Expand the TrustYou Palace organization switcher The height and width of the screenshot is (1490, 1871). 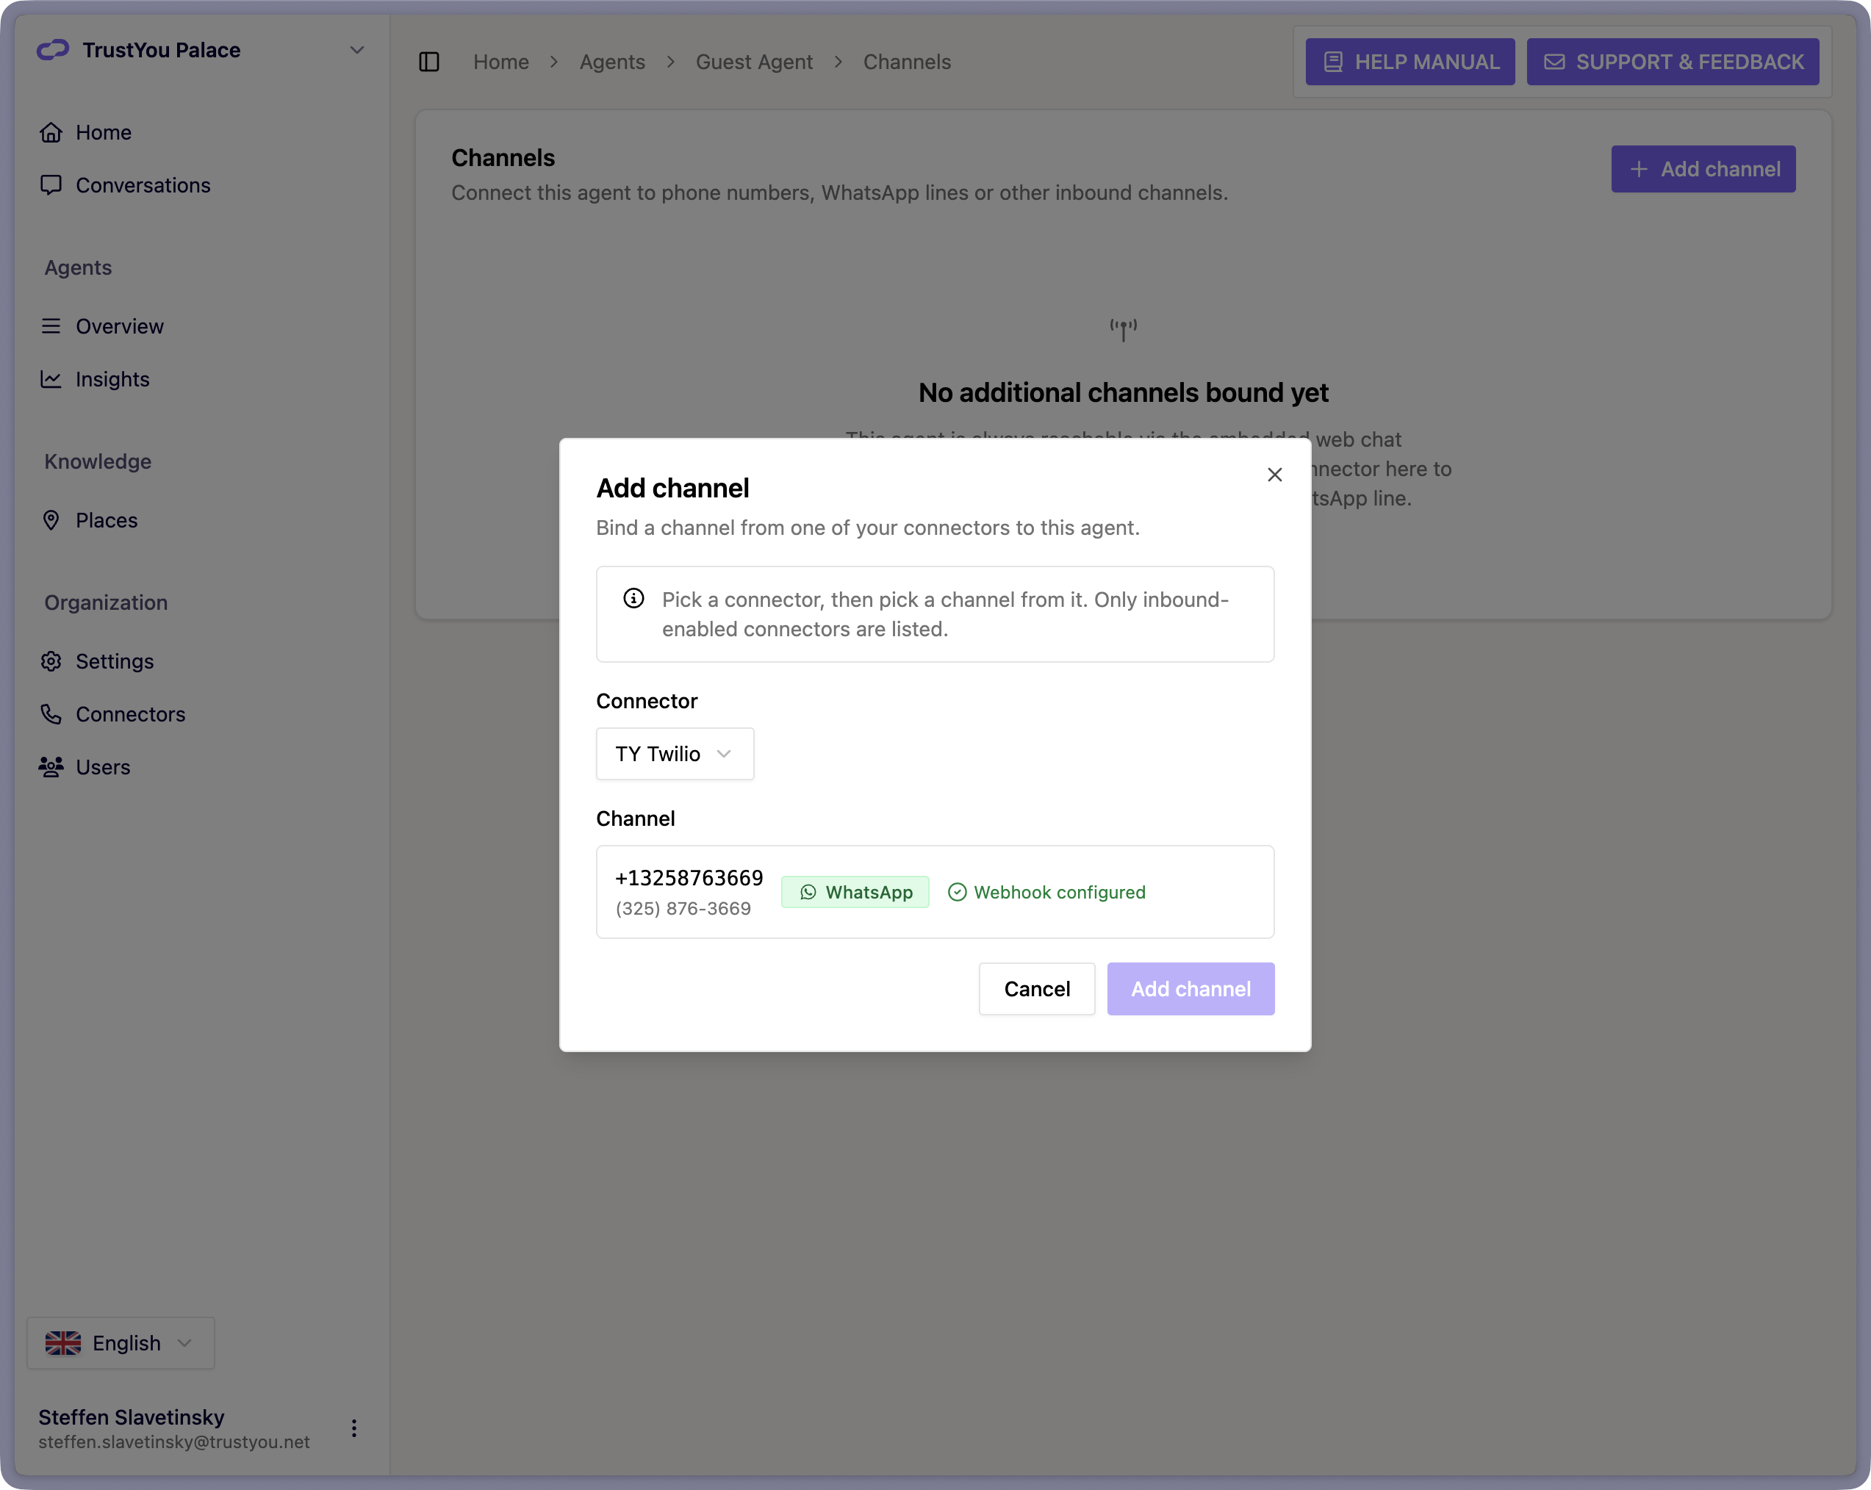[x=356, y=51]
